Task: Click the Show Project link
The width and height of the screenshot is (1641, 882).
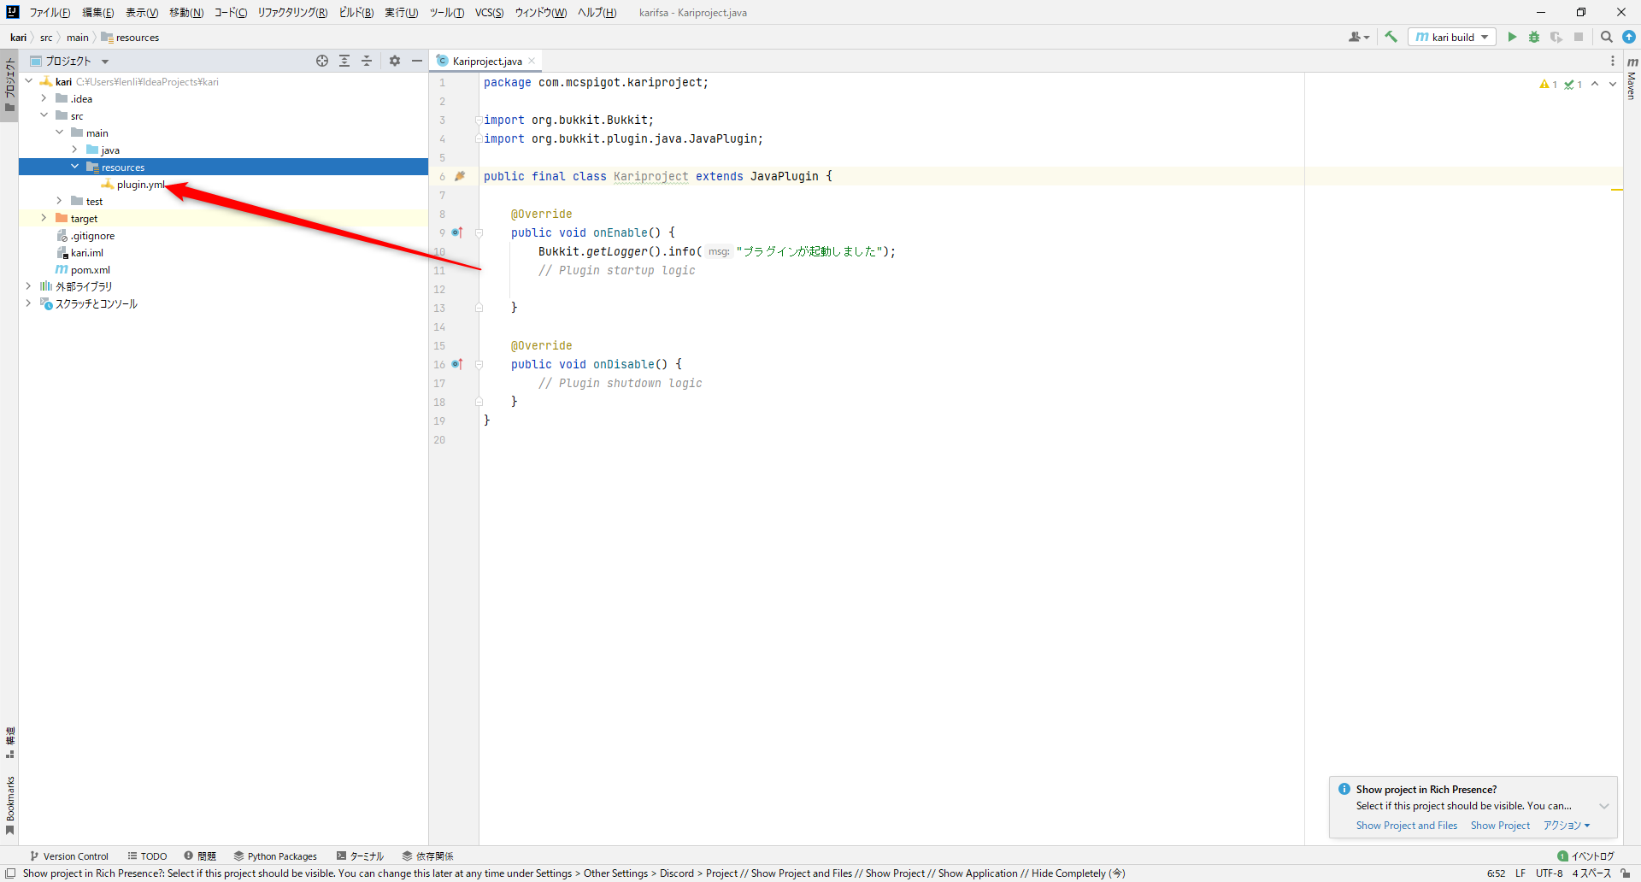Action: coord(1500,826)
